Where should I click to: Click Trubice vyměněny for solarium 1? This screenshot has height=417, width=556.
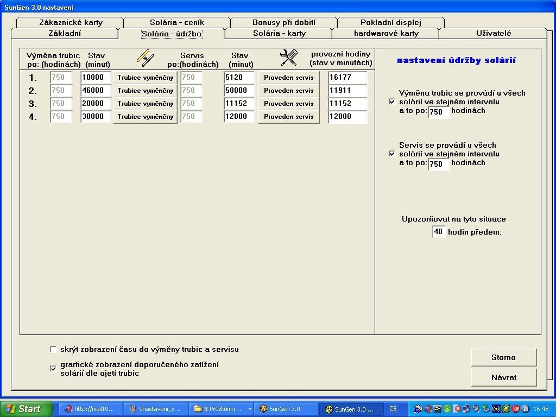(146, 78)
